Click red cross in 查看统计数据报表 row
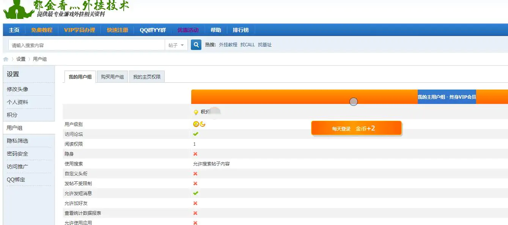The image size is (508, 225). click(195, 213)
